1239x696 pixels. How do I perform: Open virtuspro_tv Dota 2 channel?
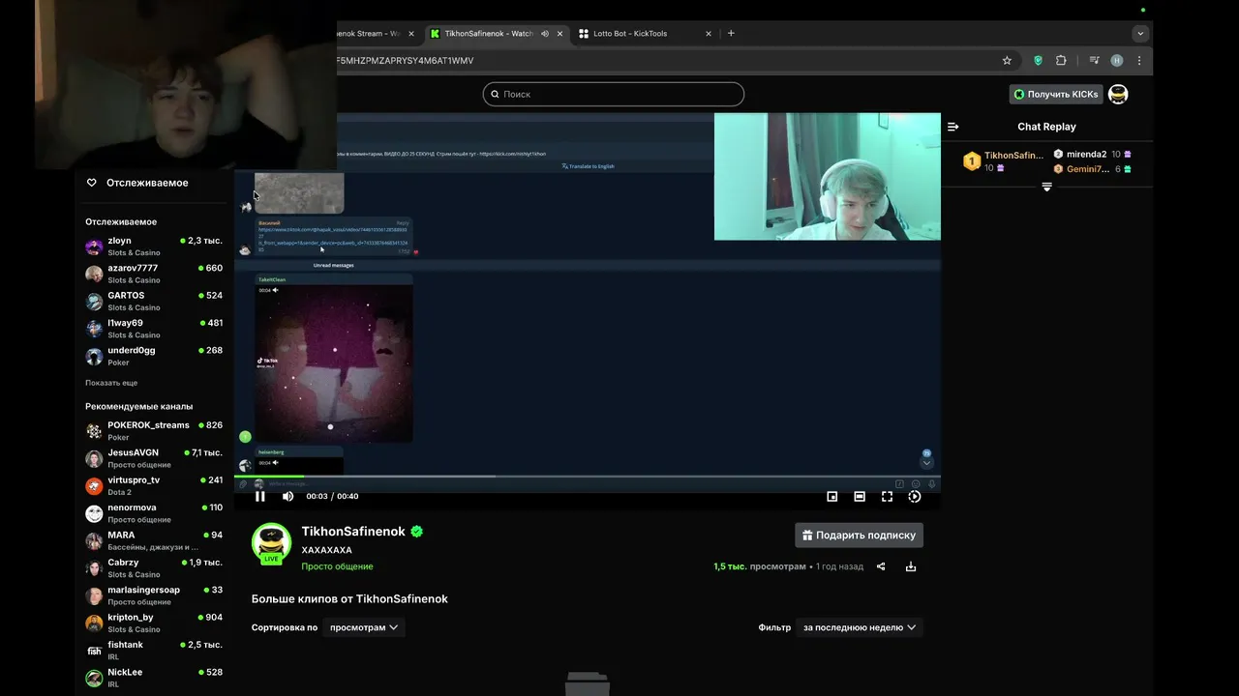[154, 485]
